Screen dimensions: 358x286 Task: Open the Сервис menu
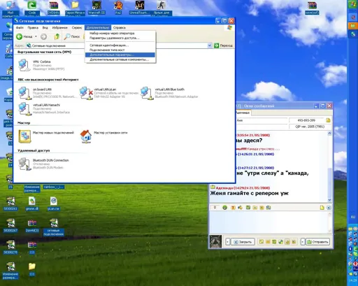click(x=77, y=28)
